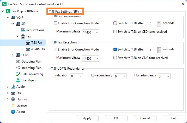Open the Registrations monitor icon
Screen dimensions: 187x123
23,30
